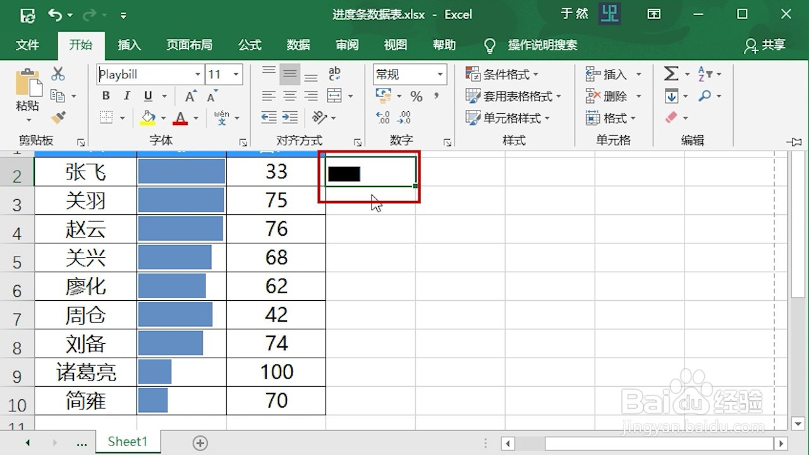The width and height of the screenshot is (809, 455).
Task: Click the 百分比样式 % icon
Action: click(x=416, y=96)
